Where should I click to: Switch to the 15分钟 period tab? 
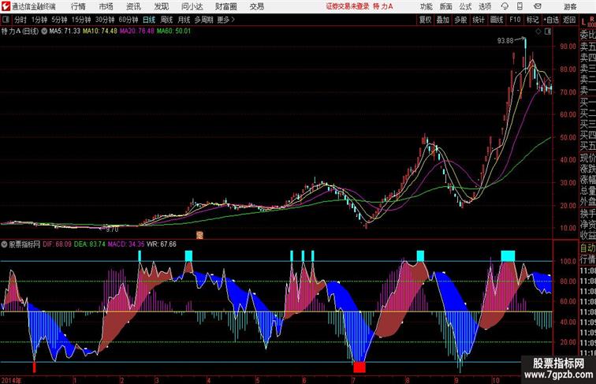(81, 20)
